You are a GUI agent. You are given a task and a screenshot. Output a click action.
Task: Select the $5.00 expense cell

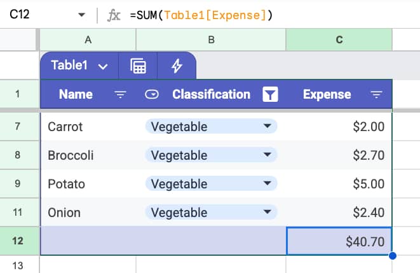339,184
